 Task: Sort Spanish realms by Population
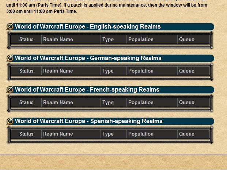click(141, 134)
